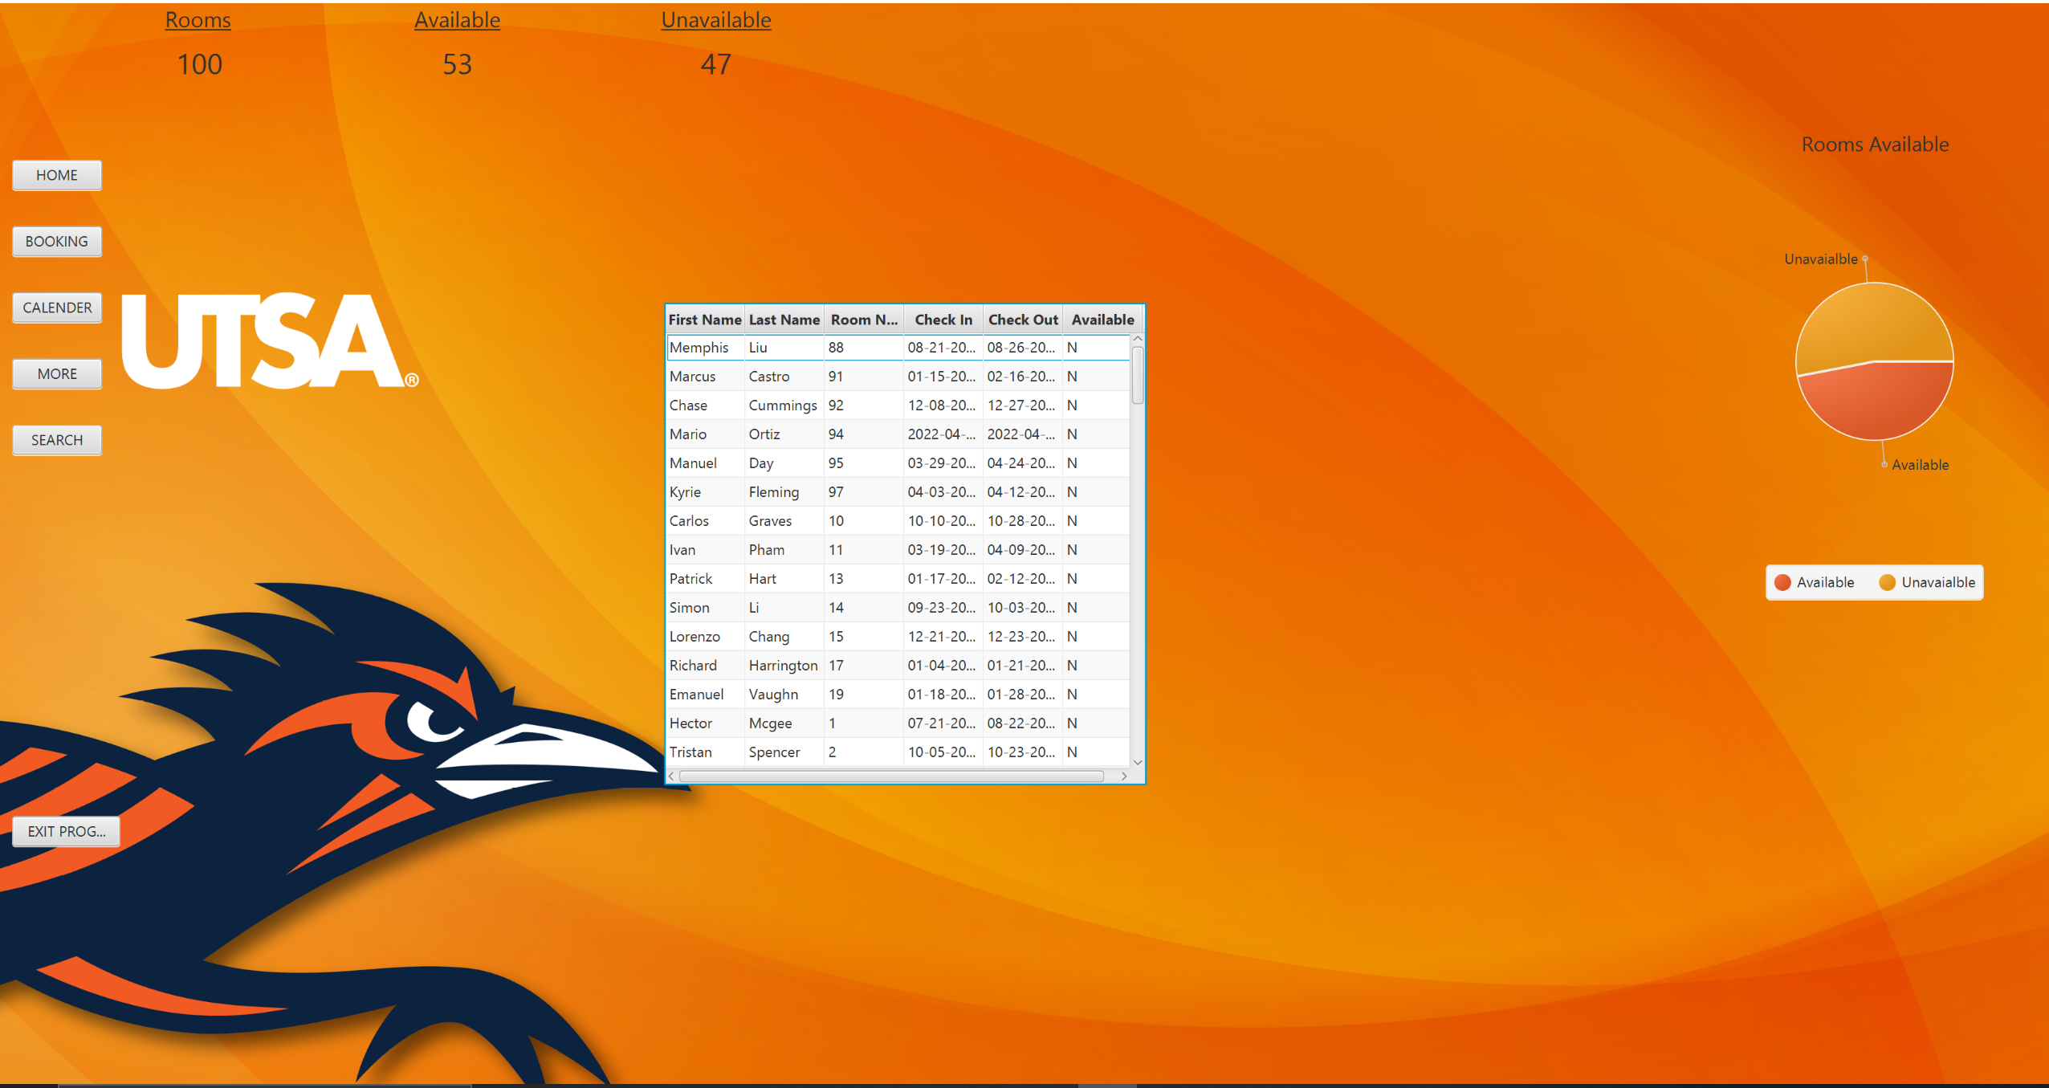Open the CALENDER page
2049x1088 pixels.
click(x=57, y=308)
